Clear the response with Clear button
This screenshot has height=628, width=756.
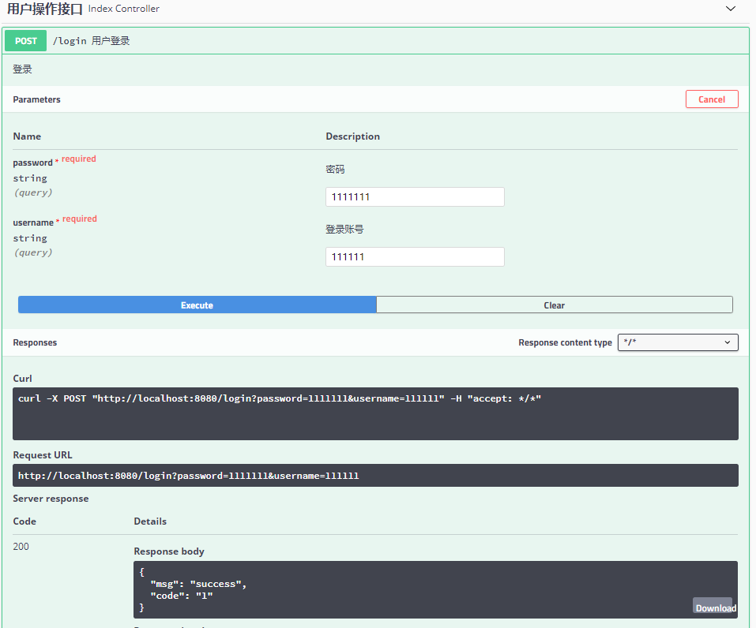coord(555,305)
